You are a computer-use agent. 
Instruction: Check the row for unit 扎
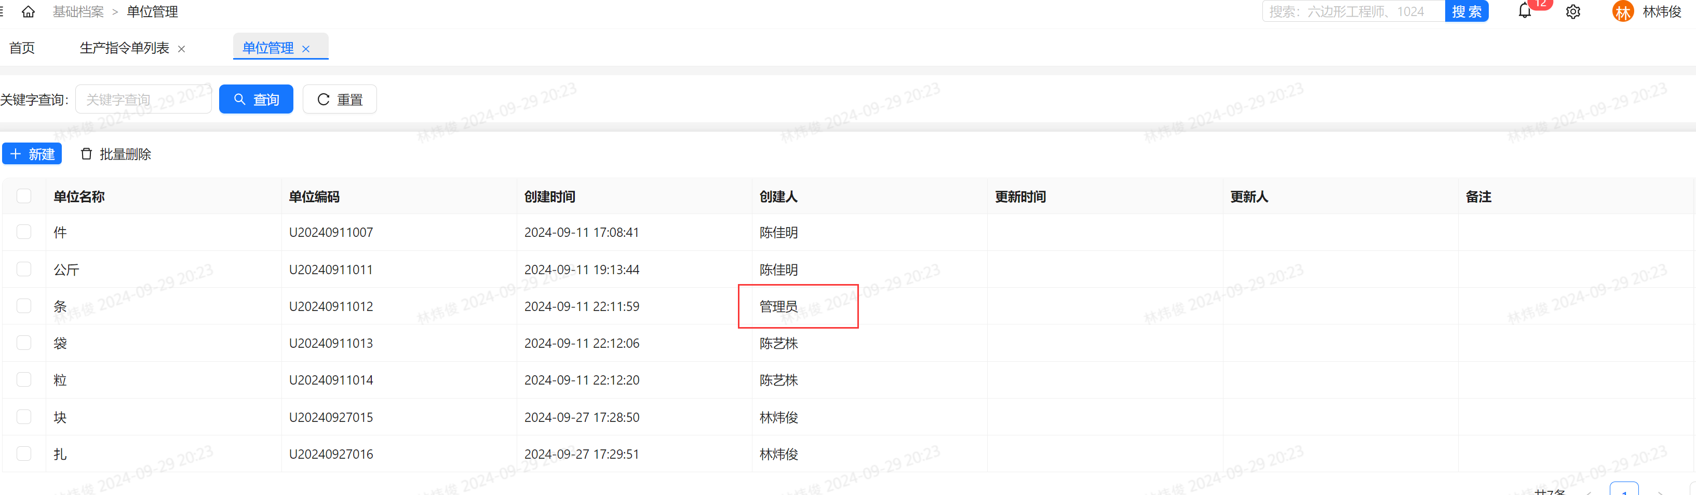[x=24, y=454]
